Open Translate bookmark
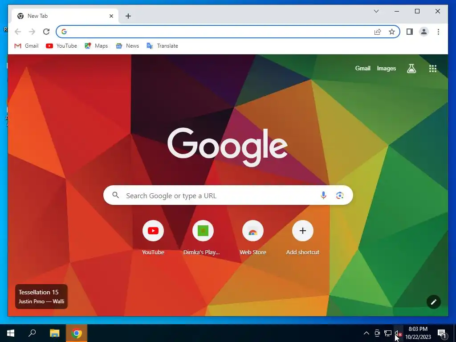456x342 pixels. coord(162,46)
